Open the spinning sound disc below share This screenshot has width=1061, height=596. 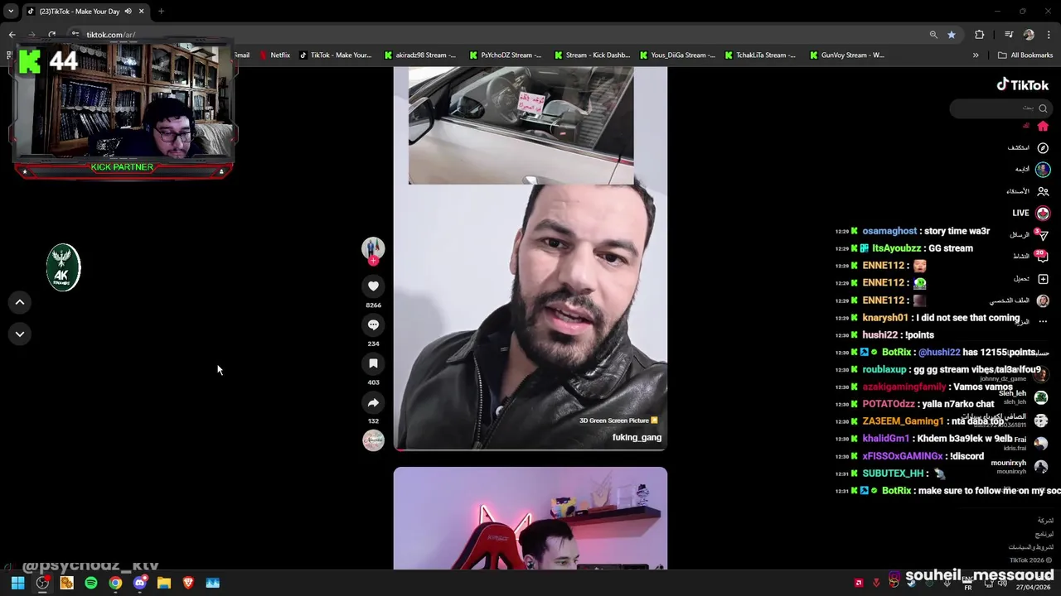(x=373, y=440)
